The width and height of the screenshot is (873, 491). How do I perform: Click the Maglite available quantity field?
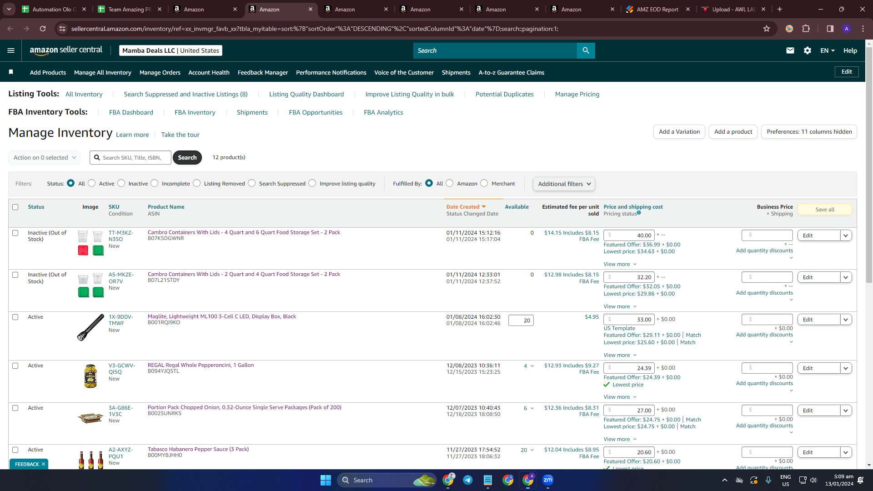pyautogui.click(x=521, y=321)
